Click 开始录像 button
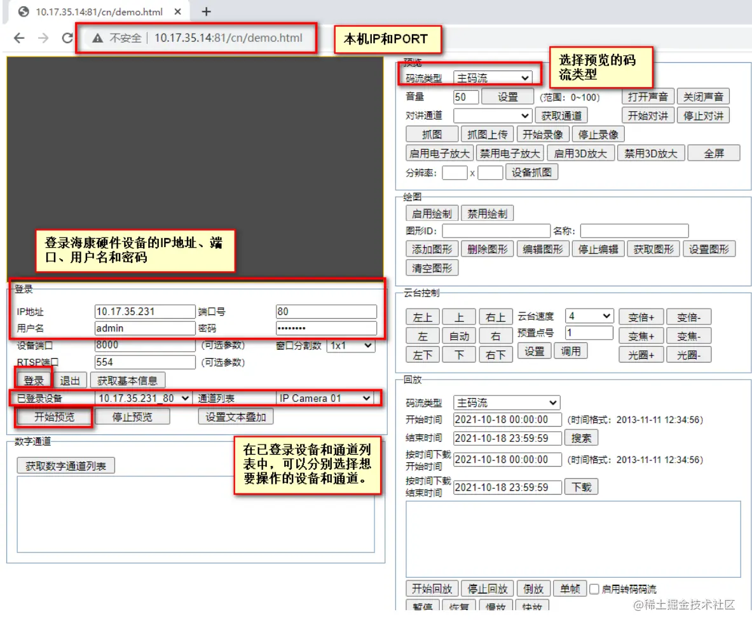 (x=542, y=135)
